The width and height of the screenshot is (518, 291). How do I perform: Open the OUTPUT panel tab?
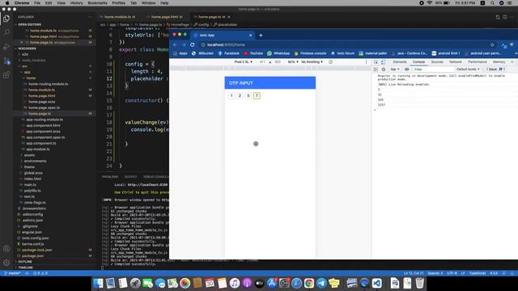130,177
